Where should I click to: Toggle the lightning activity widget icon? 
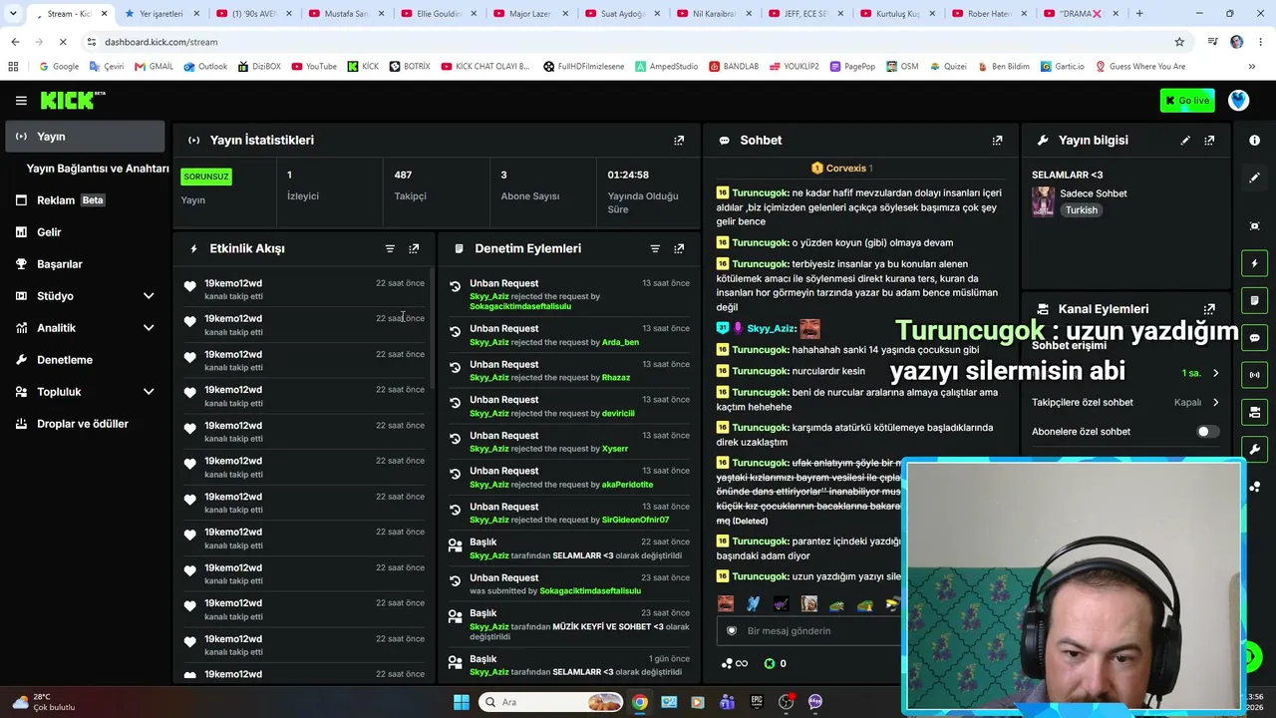(1254, 263)
